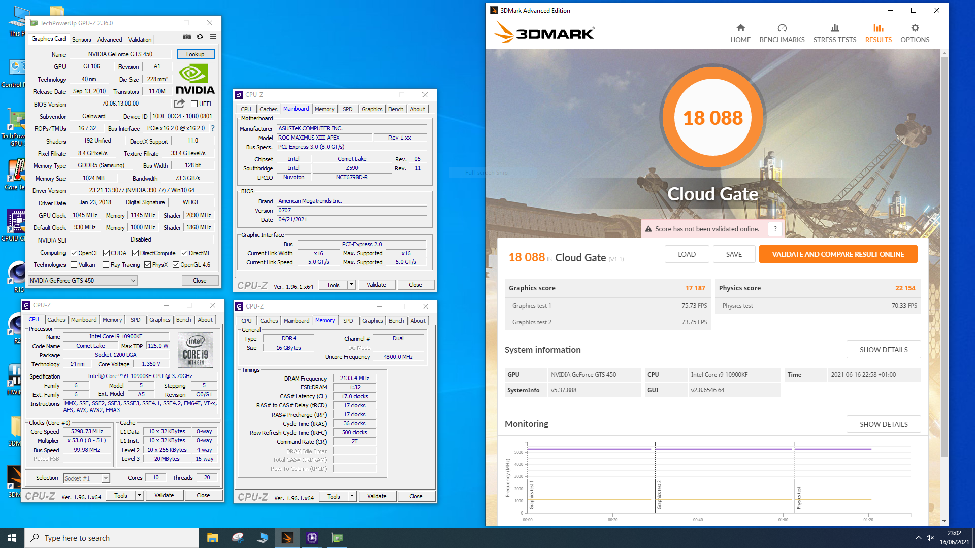The width and height of the screenshot is (975, 548).
Task: Click the BIOS share/export icon in GPU-Z
Action: tap(179, 104)
